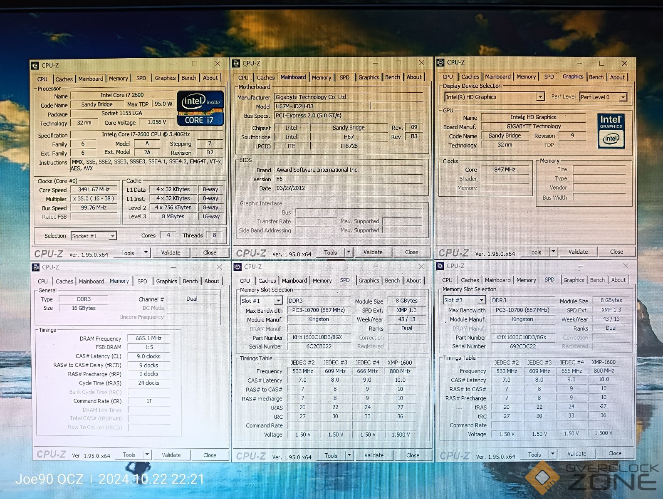Select Graphics tab in the Slot #1 SPD window
The image size is (663, 499).
(369, 281)
